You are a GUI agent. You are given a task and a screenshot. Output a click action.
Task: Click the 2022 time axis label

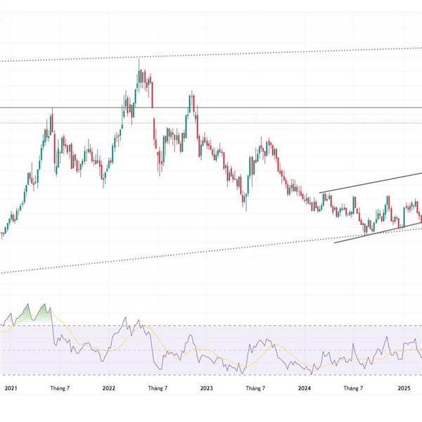[x=109, y=388]
